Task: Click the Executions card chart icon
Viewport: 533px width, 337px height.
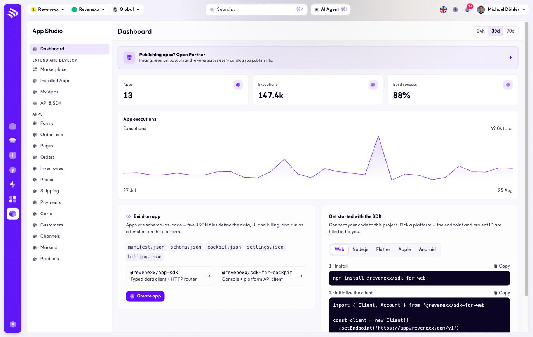Action: tap(373, 85)
